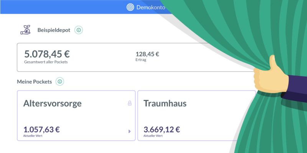Select the Demokonto header title
307x153 pixels.
pos(151,8)
